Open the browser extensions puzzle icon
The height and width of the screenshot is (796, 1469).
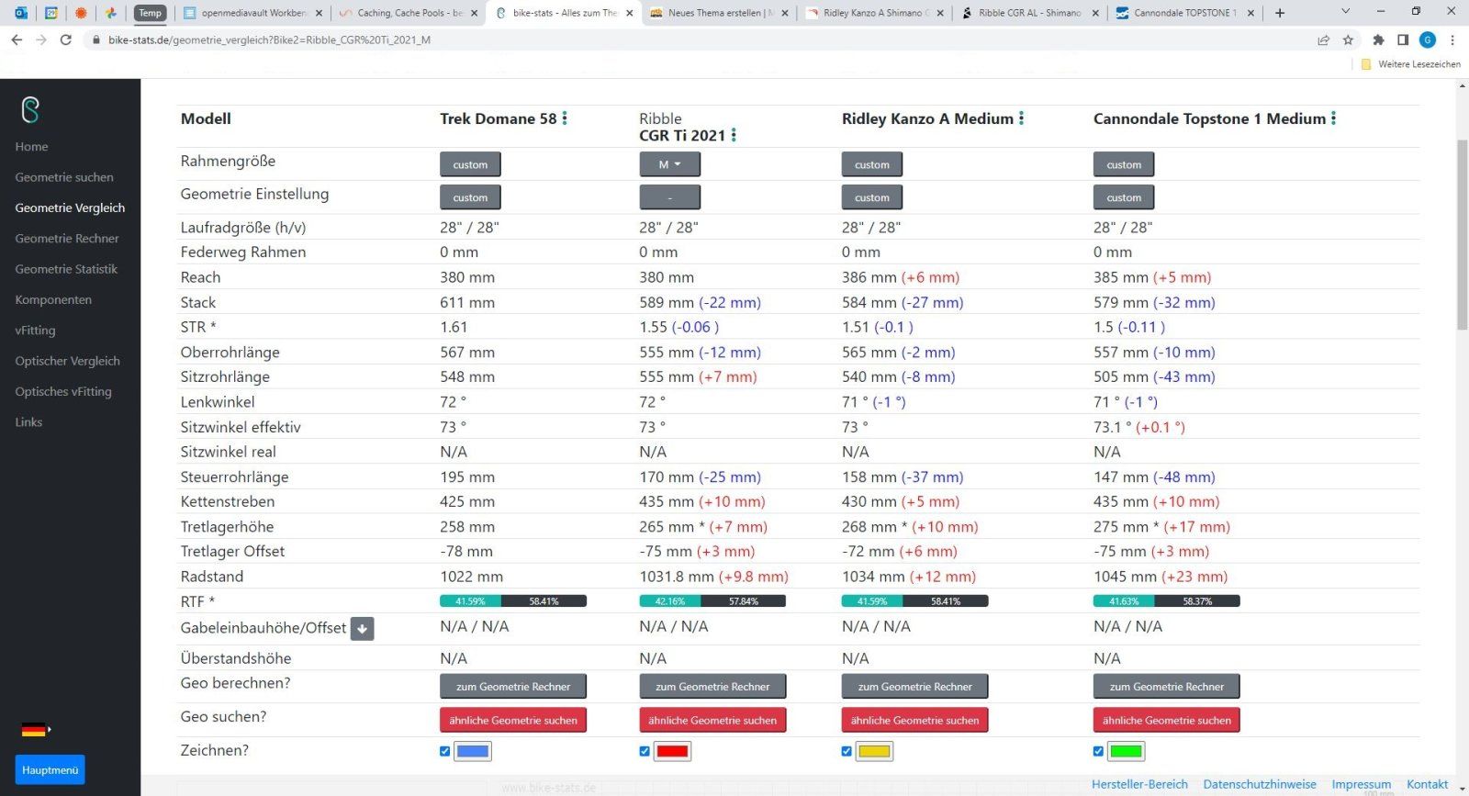(1378, 39)
